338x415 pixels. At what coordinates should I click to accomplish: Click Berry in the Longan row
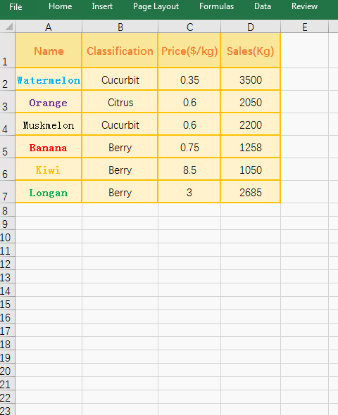[x=120, y=192]
